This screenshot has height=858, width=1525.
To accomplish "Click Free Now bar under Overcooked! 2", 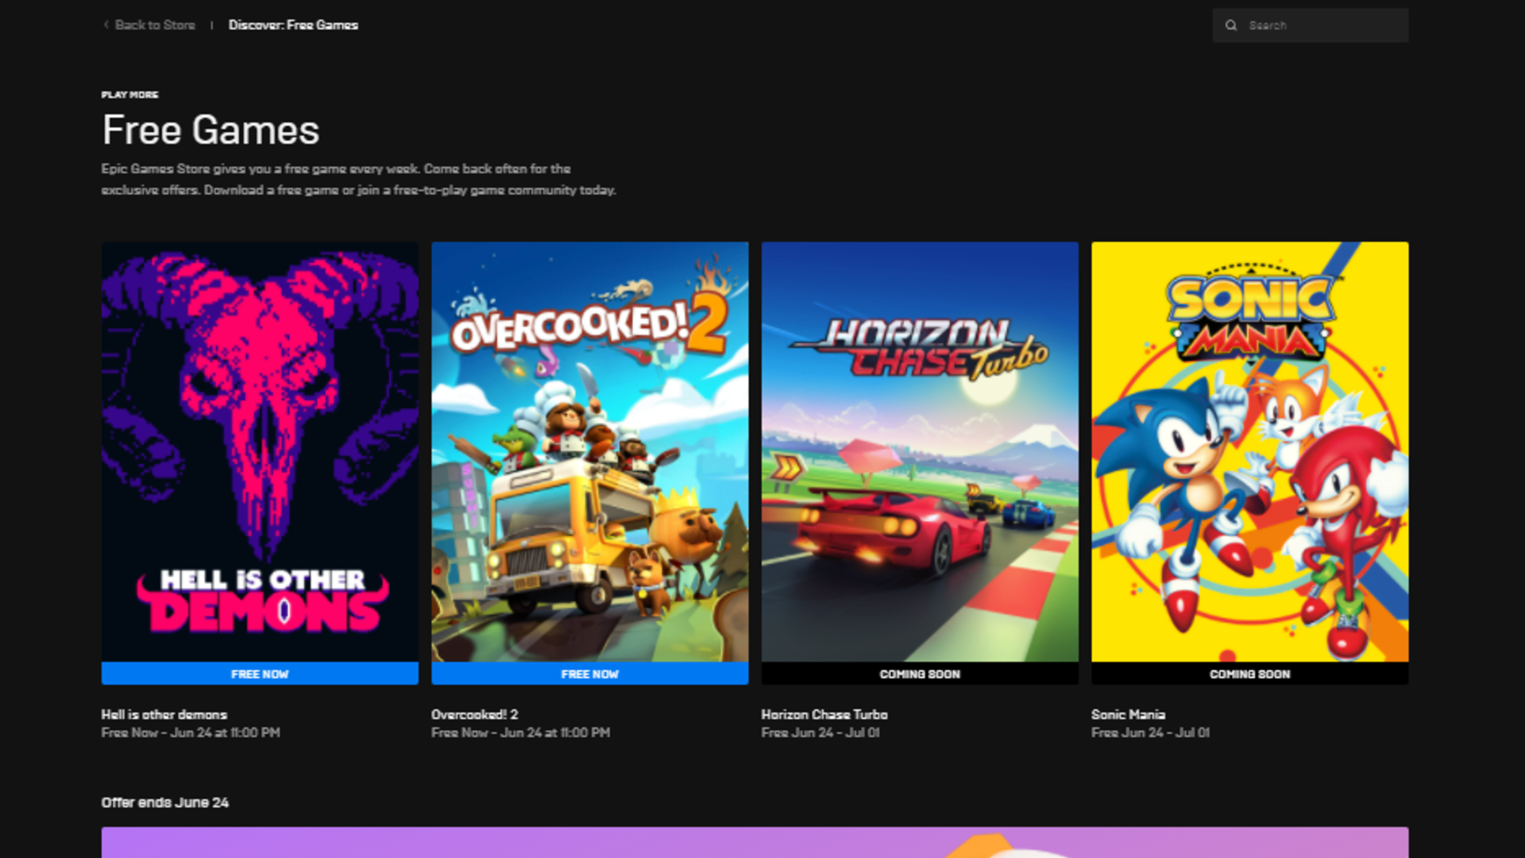I will click(589, 674).
